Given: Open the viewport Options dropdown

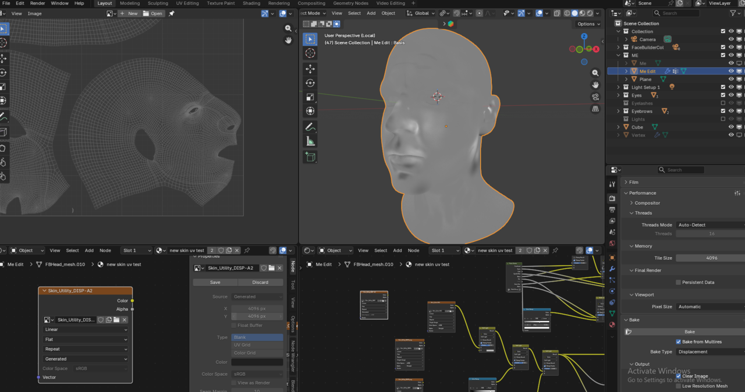Looking at the screenshot, I should point(588,24).
